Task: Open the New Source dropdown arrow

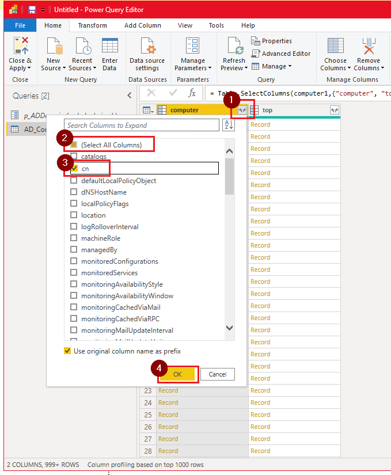Action: [64, 68]
